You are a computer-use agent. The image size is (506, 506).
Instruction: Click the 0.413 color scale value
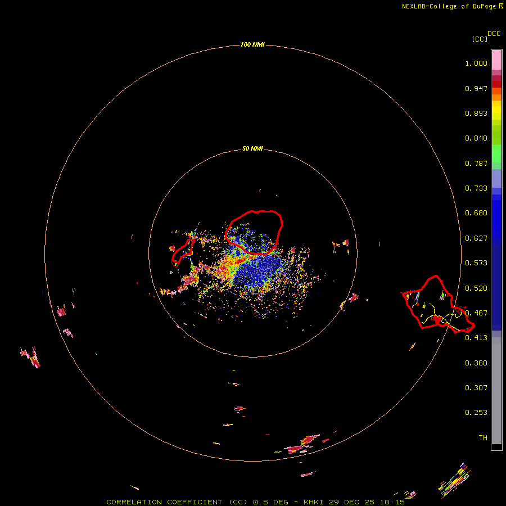(x=476, y=338)
